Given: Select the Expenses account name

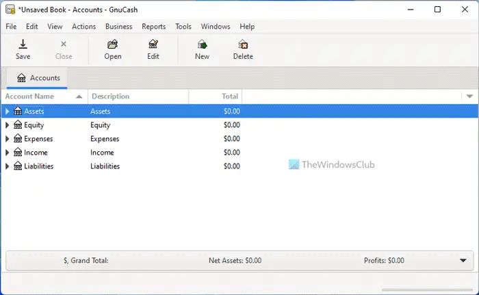Looking at the screenshot, I should click(38, 139).
